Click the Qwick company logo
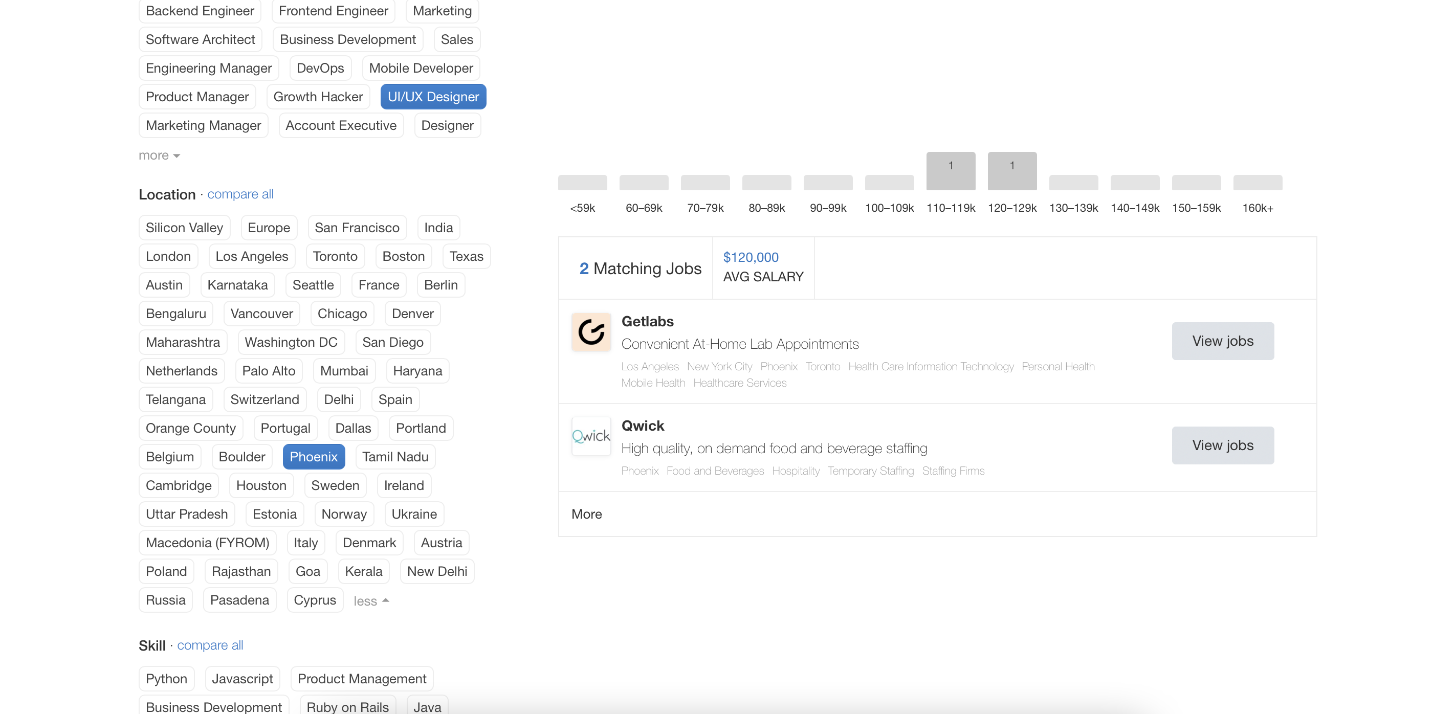1455x714 pixels. [x=591, y=436]
